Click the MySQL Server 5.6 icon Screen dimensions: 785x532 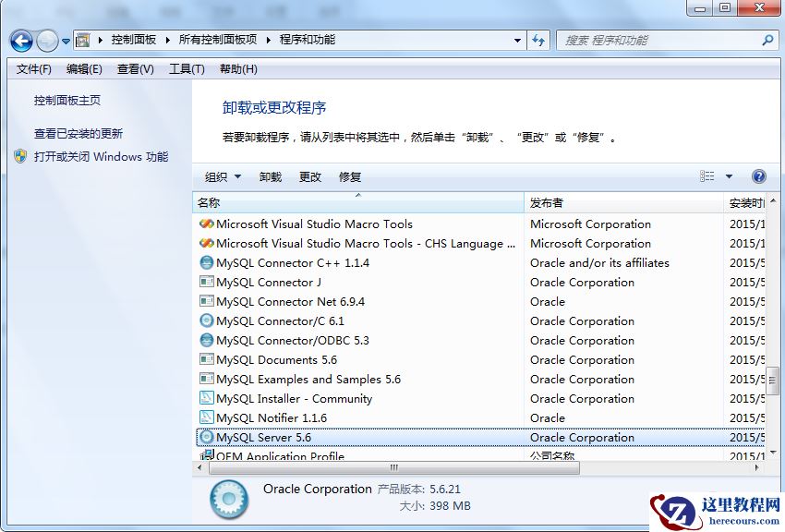206,437
